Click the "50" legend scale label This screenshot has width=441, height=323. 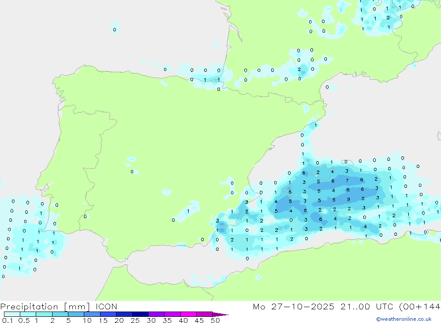216,320
